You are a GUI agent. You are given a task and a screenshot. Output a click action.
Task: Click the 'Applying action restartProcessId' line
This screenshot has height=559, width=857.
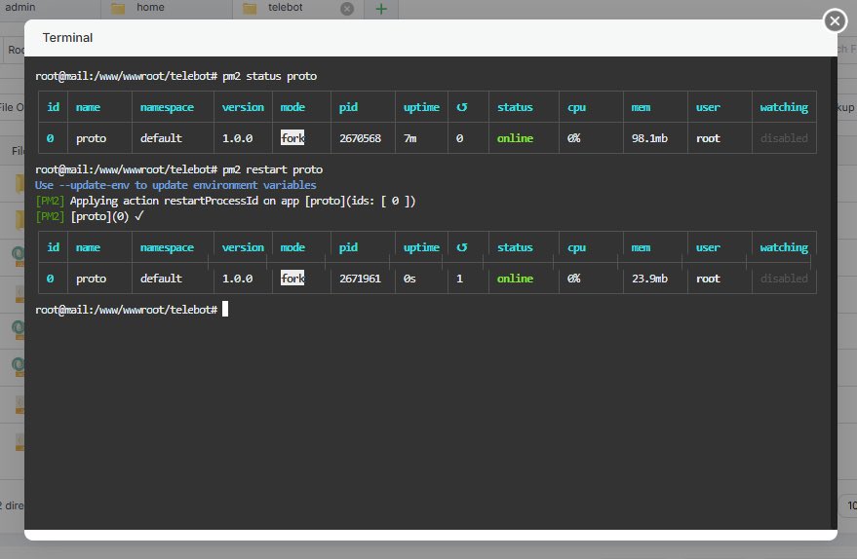(x=225, y=201)
